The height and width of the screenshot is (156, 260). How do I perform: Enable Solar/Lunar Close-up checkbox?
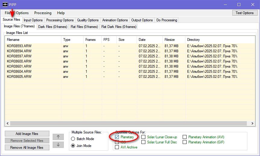144,137
